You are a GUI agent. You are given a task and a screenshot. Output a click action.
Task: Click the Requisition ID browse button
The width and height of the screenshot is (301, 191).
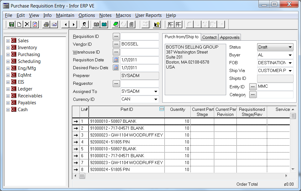pos(116,36)
